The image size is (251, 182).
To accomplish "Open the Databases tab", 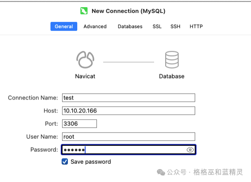I will pyautogui.click(x=130, y=26).
